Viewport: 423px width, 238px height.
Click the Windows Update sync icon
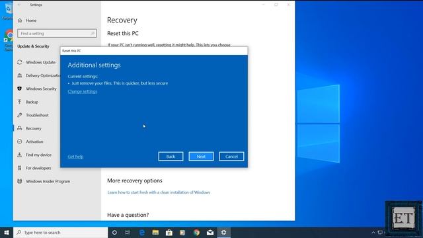pos(20,62)
